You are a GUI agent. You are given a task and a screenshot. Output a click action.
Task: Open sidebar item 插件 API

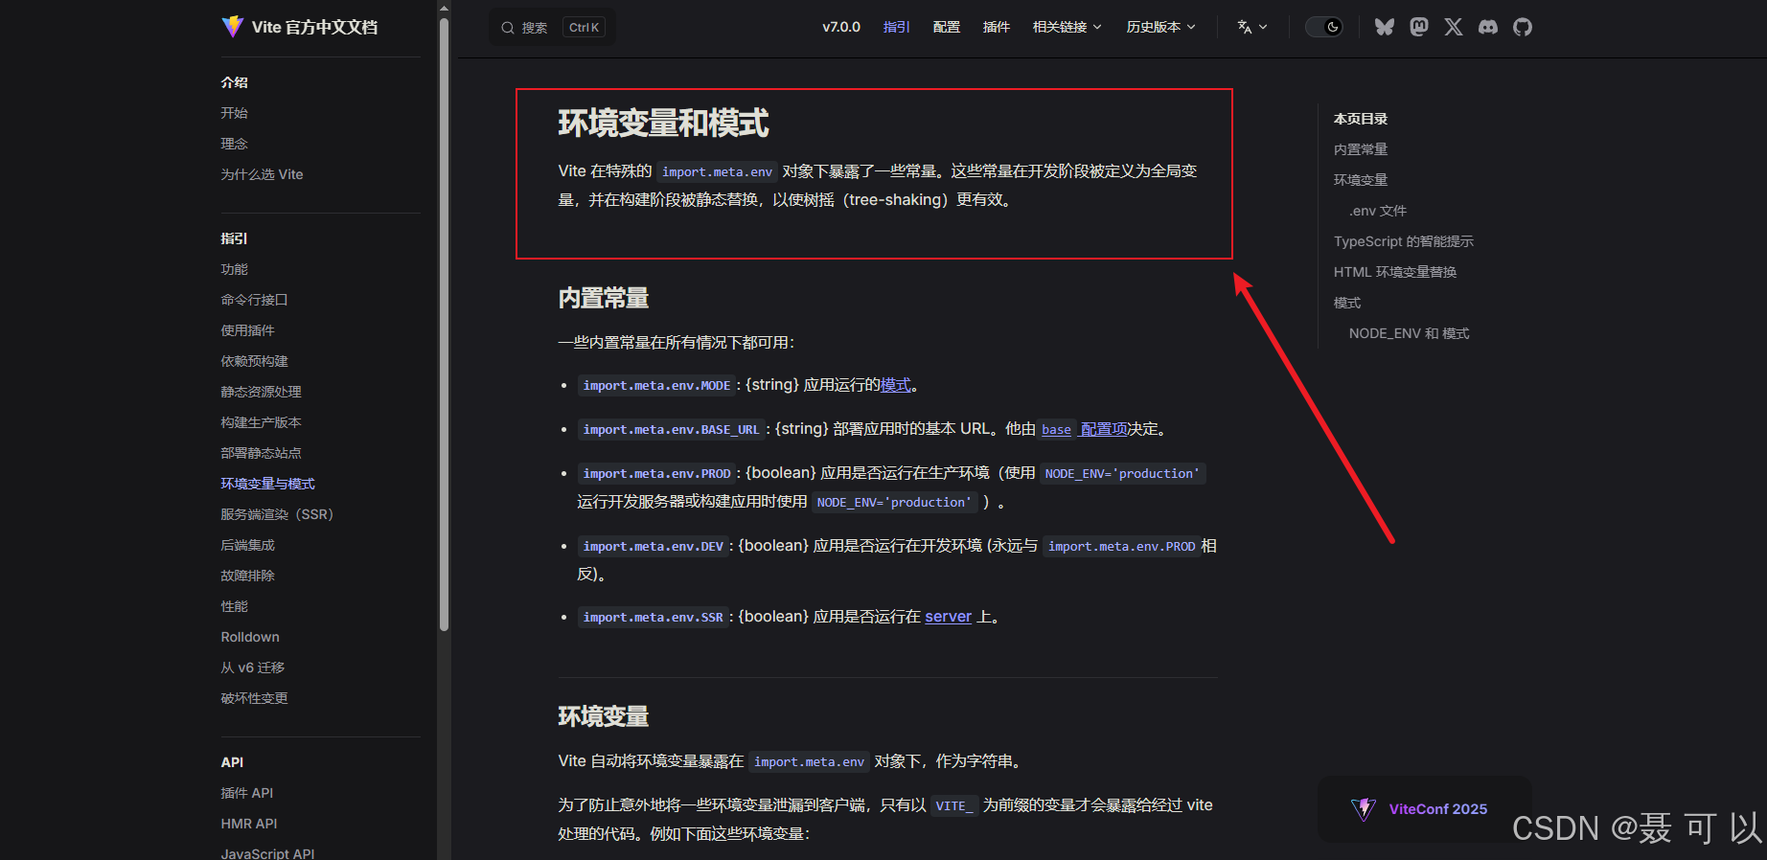[246, 793]
